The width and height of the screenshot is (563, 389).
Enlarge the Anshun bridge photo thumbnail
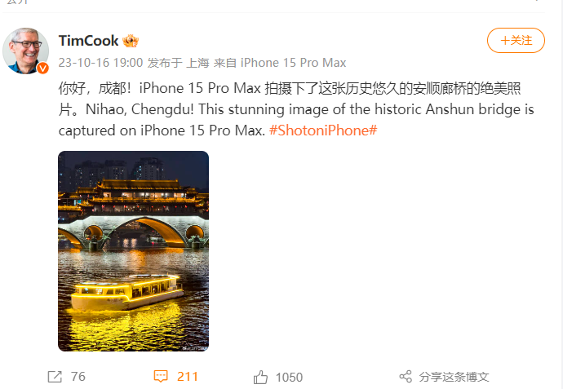click(x=133, y=251)
